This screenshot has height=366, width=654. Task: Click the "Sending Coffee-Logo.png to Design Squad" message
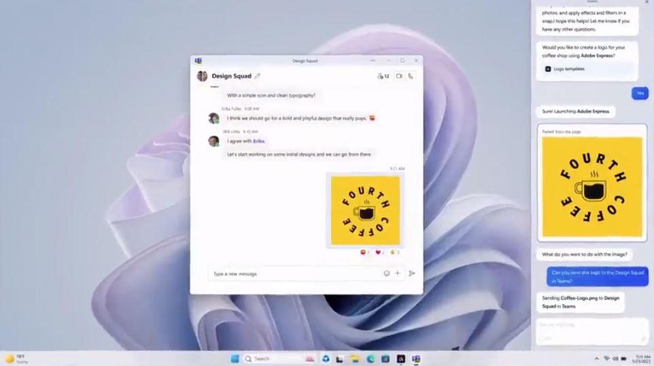point(581,302)
